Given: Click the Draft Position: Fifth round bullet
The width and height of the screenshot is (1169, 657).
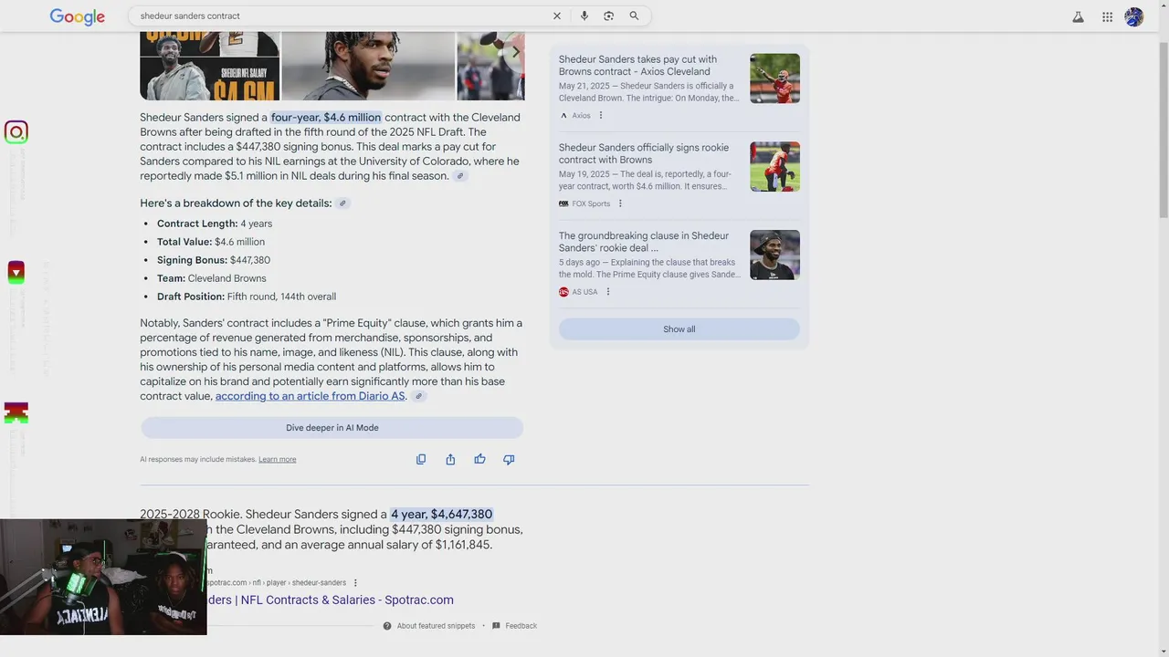Looking at the screenshot, I should tap(247, 297).
